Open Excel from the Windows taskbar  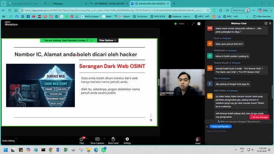(66, 150)
